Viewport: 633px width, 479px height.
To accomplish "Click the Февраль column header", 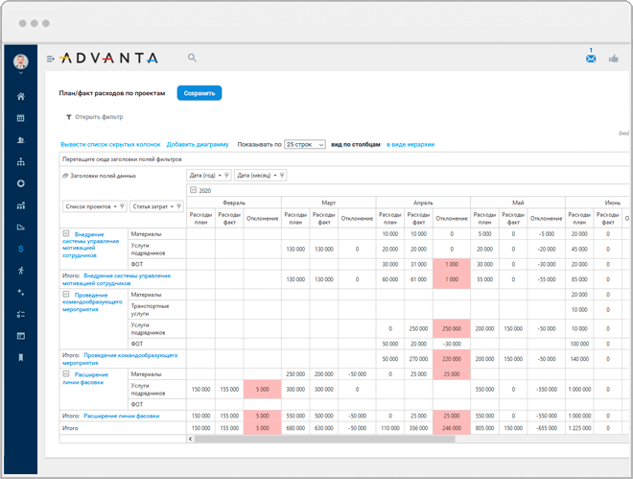I will coord(234,203).
